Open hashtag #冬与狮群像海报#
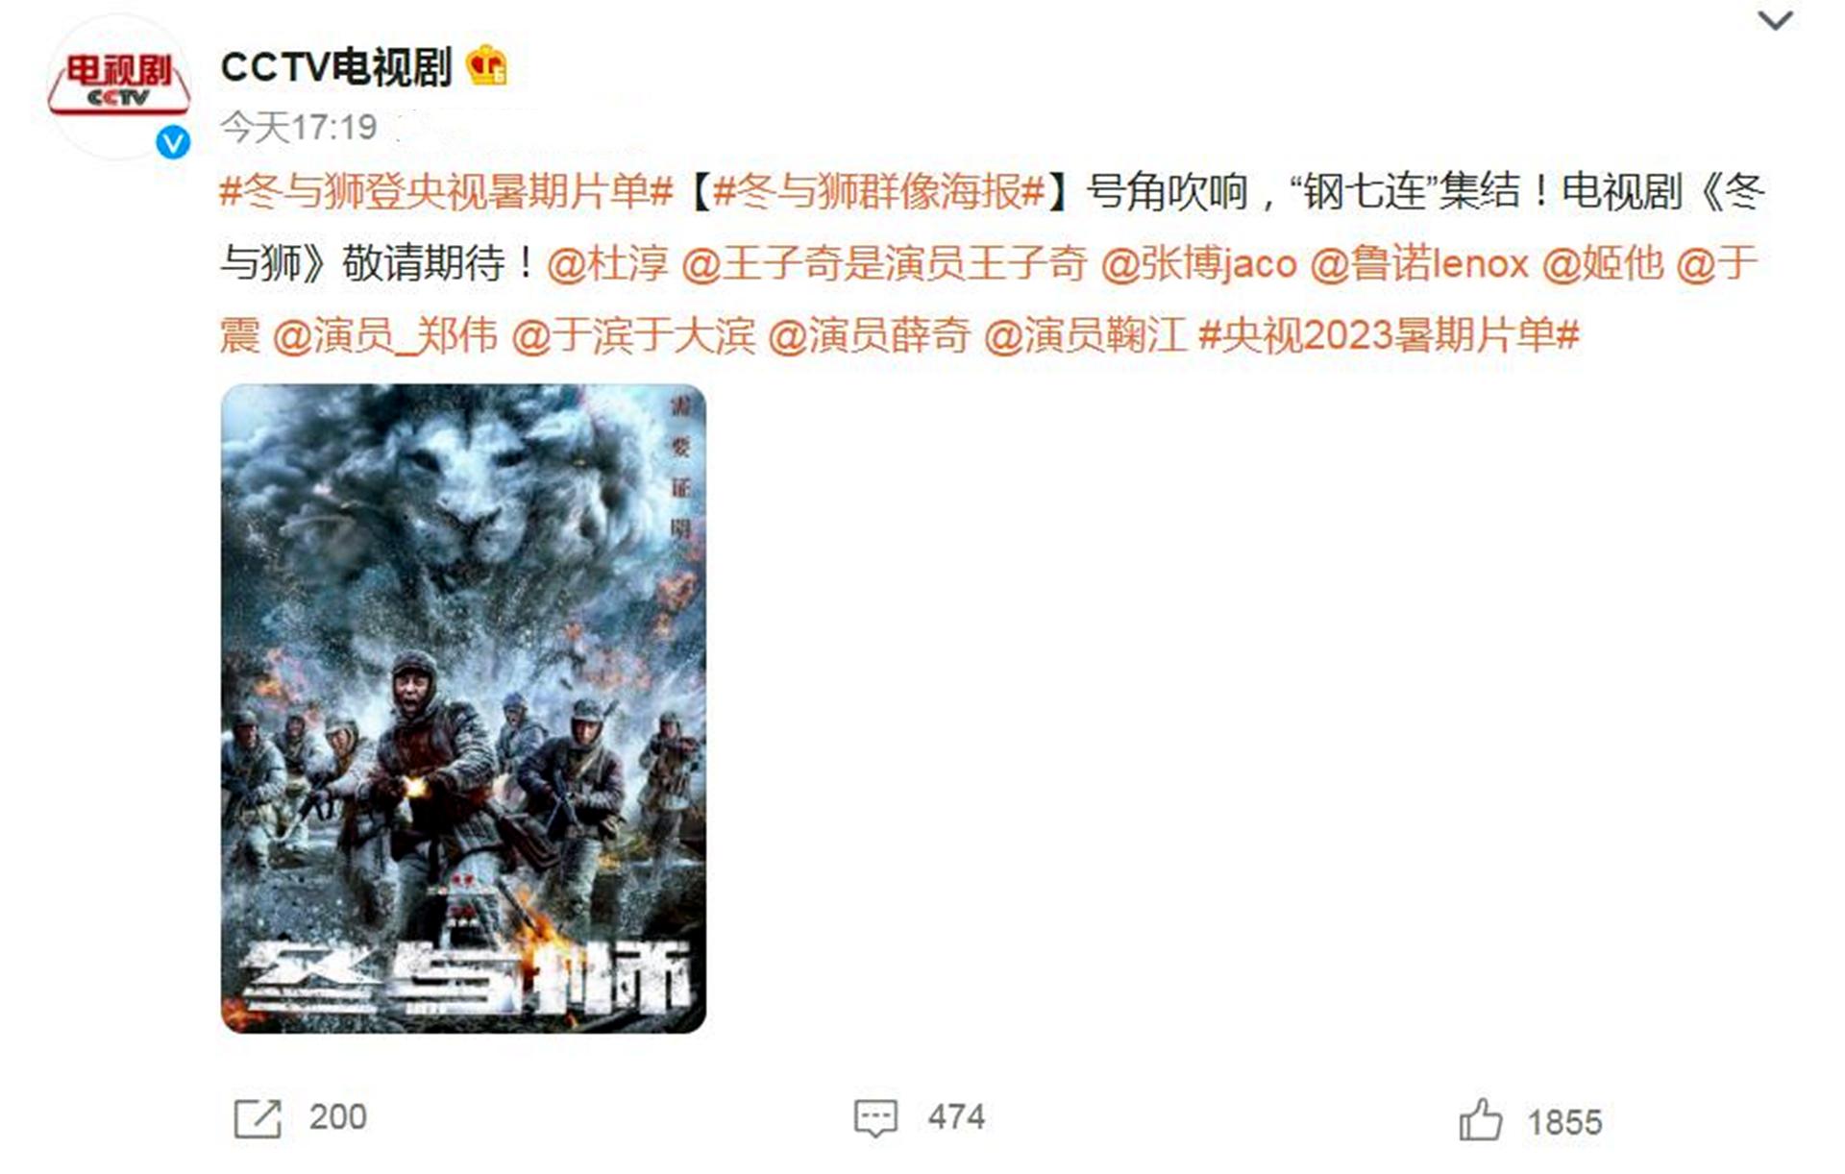 click(879, 191)
